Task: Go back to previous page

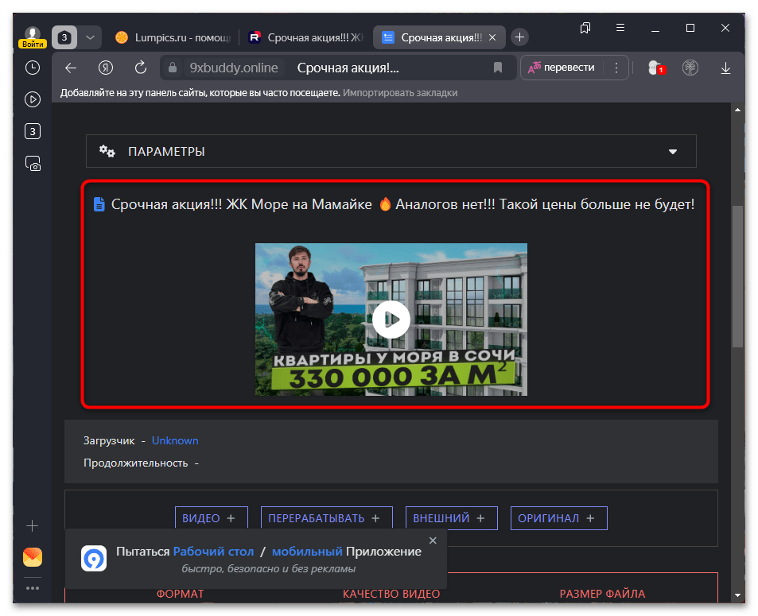Action: (x=71, y=68)
